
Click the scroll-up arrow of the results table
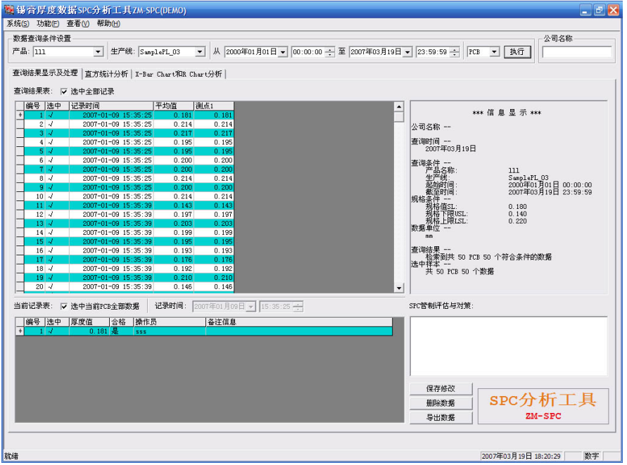399,107
